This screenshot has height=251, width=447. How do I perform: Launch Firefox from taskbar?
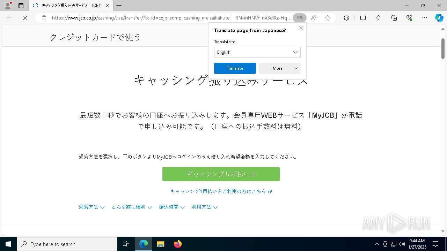coord(177,244)
